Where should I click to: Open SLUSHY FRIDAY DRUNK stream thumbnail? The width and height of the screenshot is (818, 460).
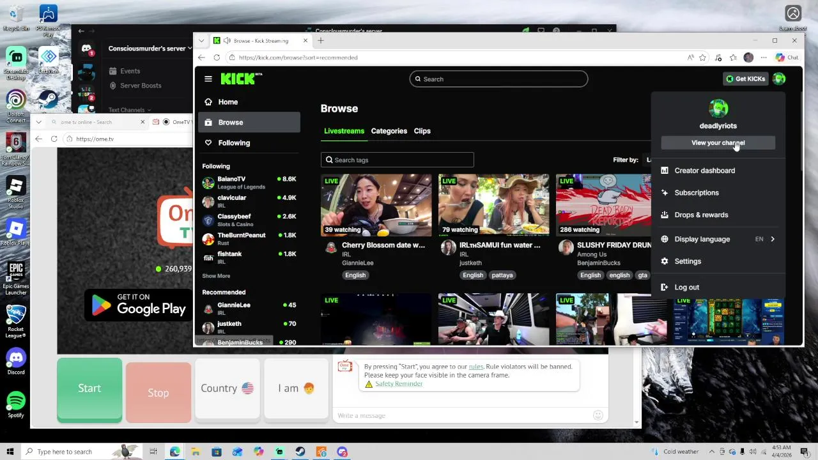[603, 205]
